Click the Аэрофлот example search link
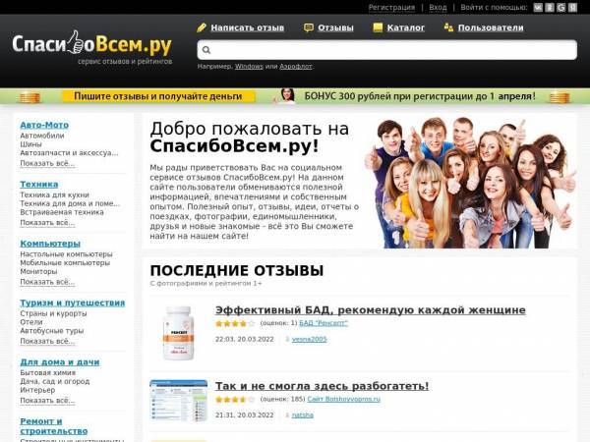This screenshot has width=590, height=442. click(296, 67)
